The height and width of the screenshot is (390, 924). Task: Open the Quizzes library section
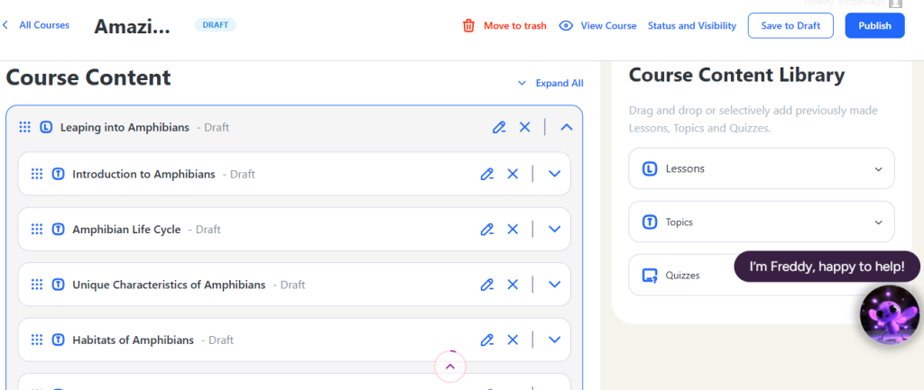(x=682, y=276)
